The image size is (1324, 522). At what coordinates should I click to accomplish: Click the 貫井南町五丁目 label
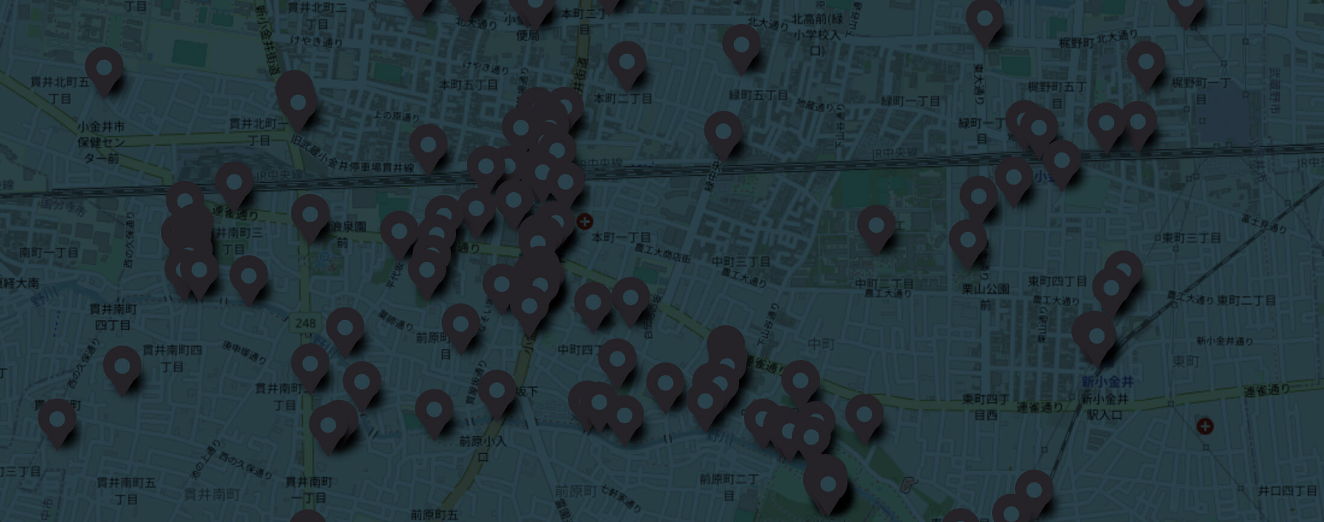(x=126, y=491)
